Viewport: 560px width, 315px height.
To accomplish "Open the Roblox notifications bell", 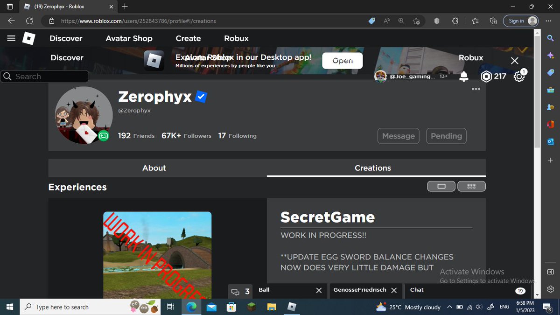I will pyautogui.click(x=463, y=77).
